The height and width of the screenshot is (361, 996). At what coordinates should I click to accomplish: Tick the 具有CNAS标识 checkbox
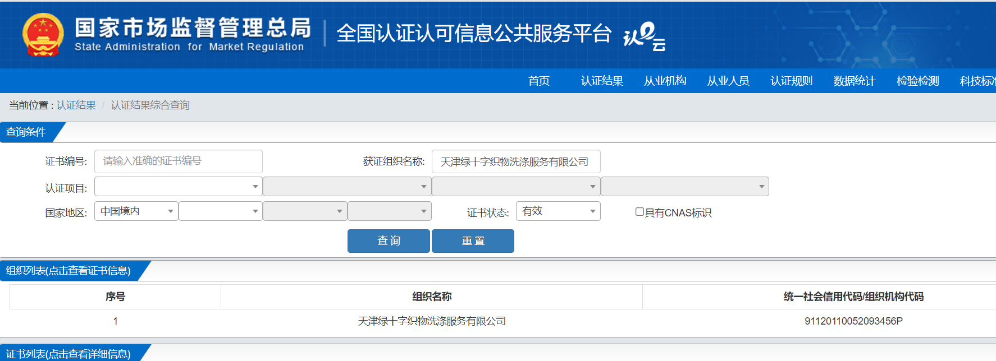(x=639, y=212)
